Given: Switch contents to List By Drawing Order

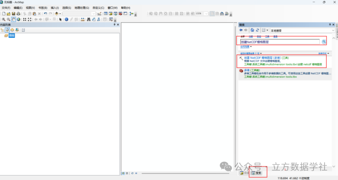Looking at the screenshot, I should (2, 30).
